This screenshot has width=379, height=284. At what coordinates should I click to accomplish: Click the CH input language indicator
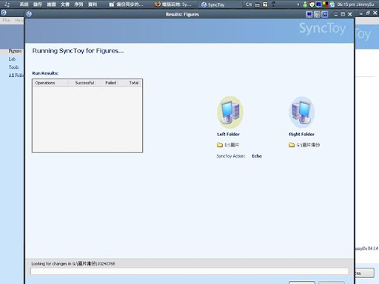(249, 4)
